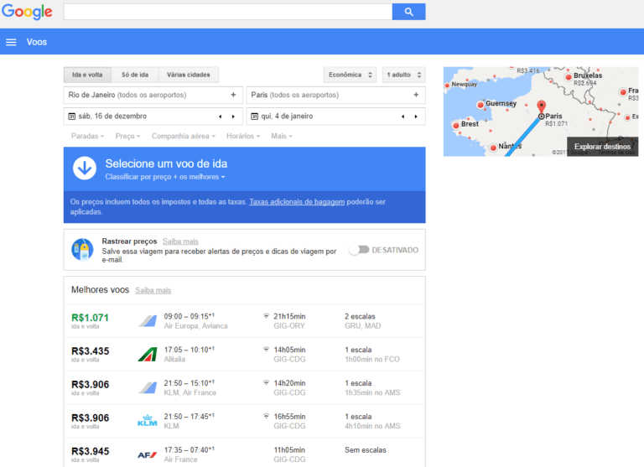Image resolution: width=644 pixels, height=467 pixels.
Task: Open the hamburger menu next to Voos
Action: [11, 42]
